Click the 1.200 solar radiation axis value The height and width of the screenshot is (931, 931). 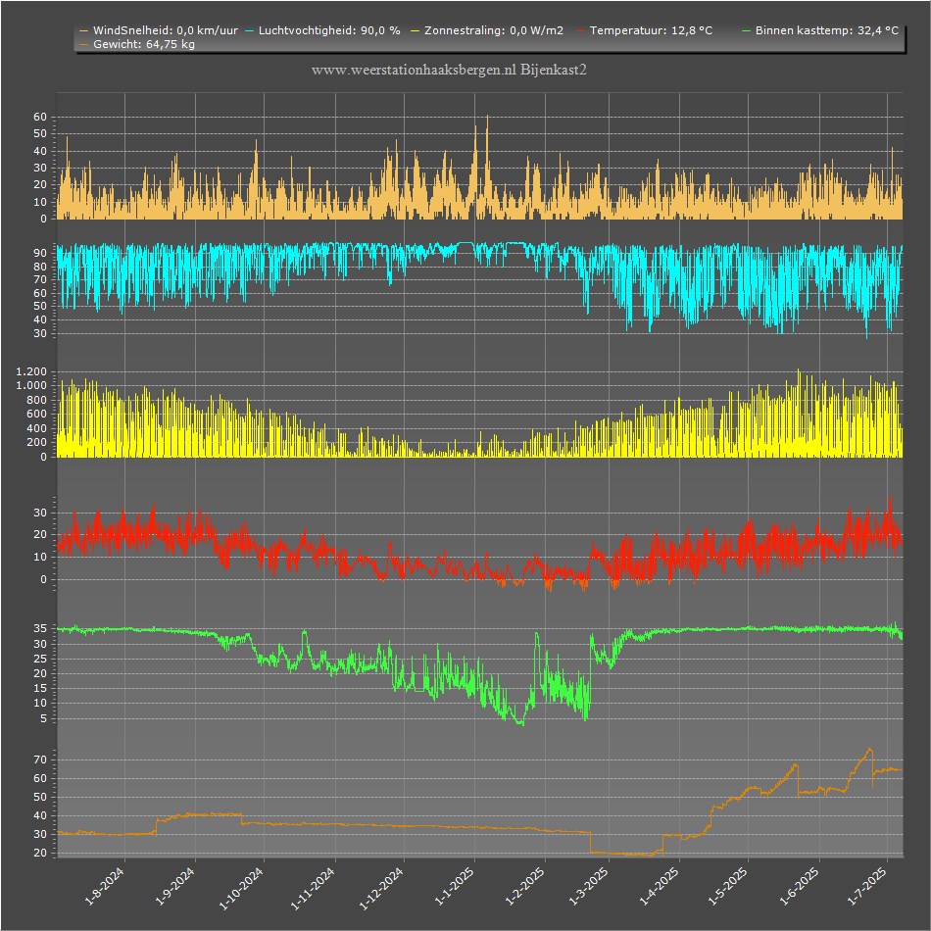coord(31,371)
